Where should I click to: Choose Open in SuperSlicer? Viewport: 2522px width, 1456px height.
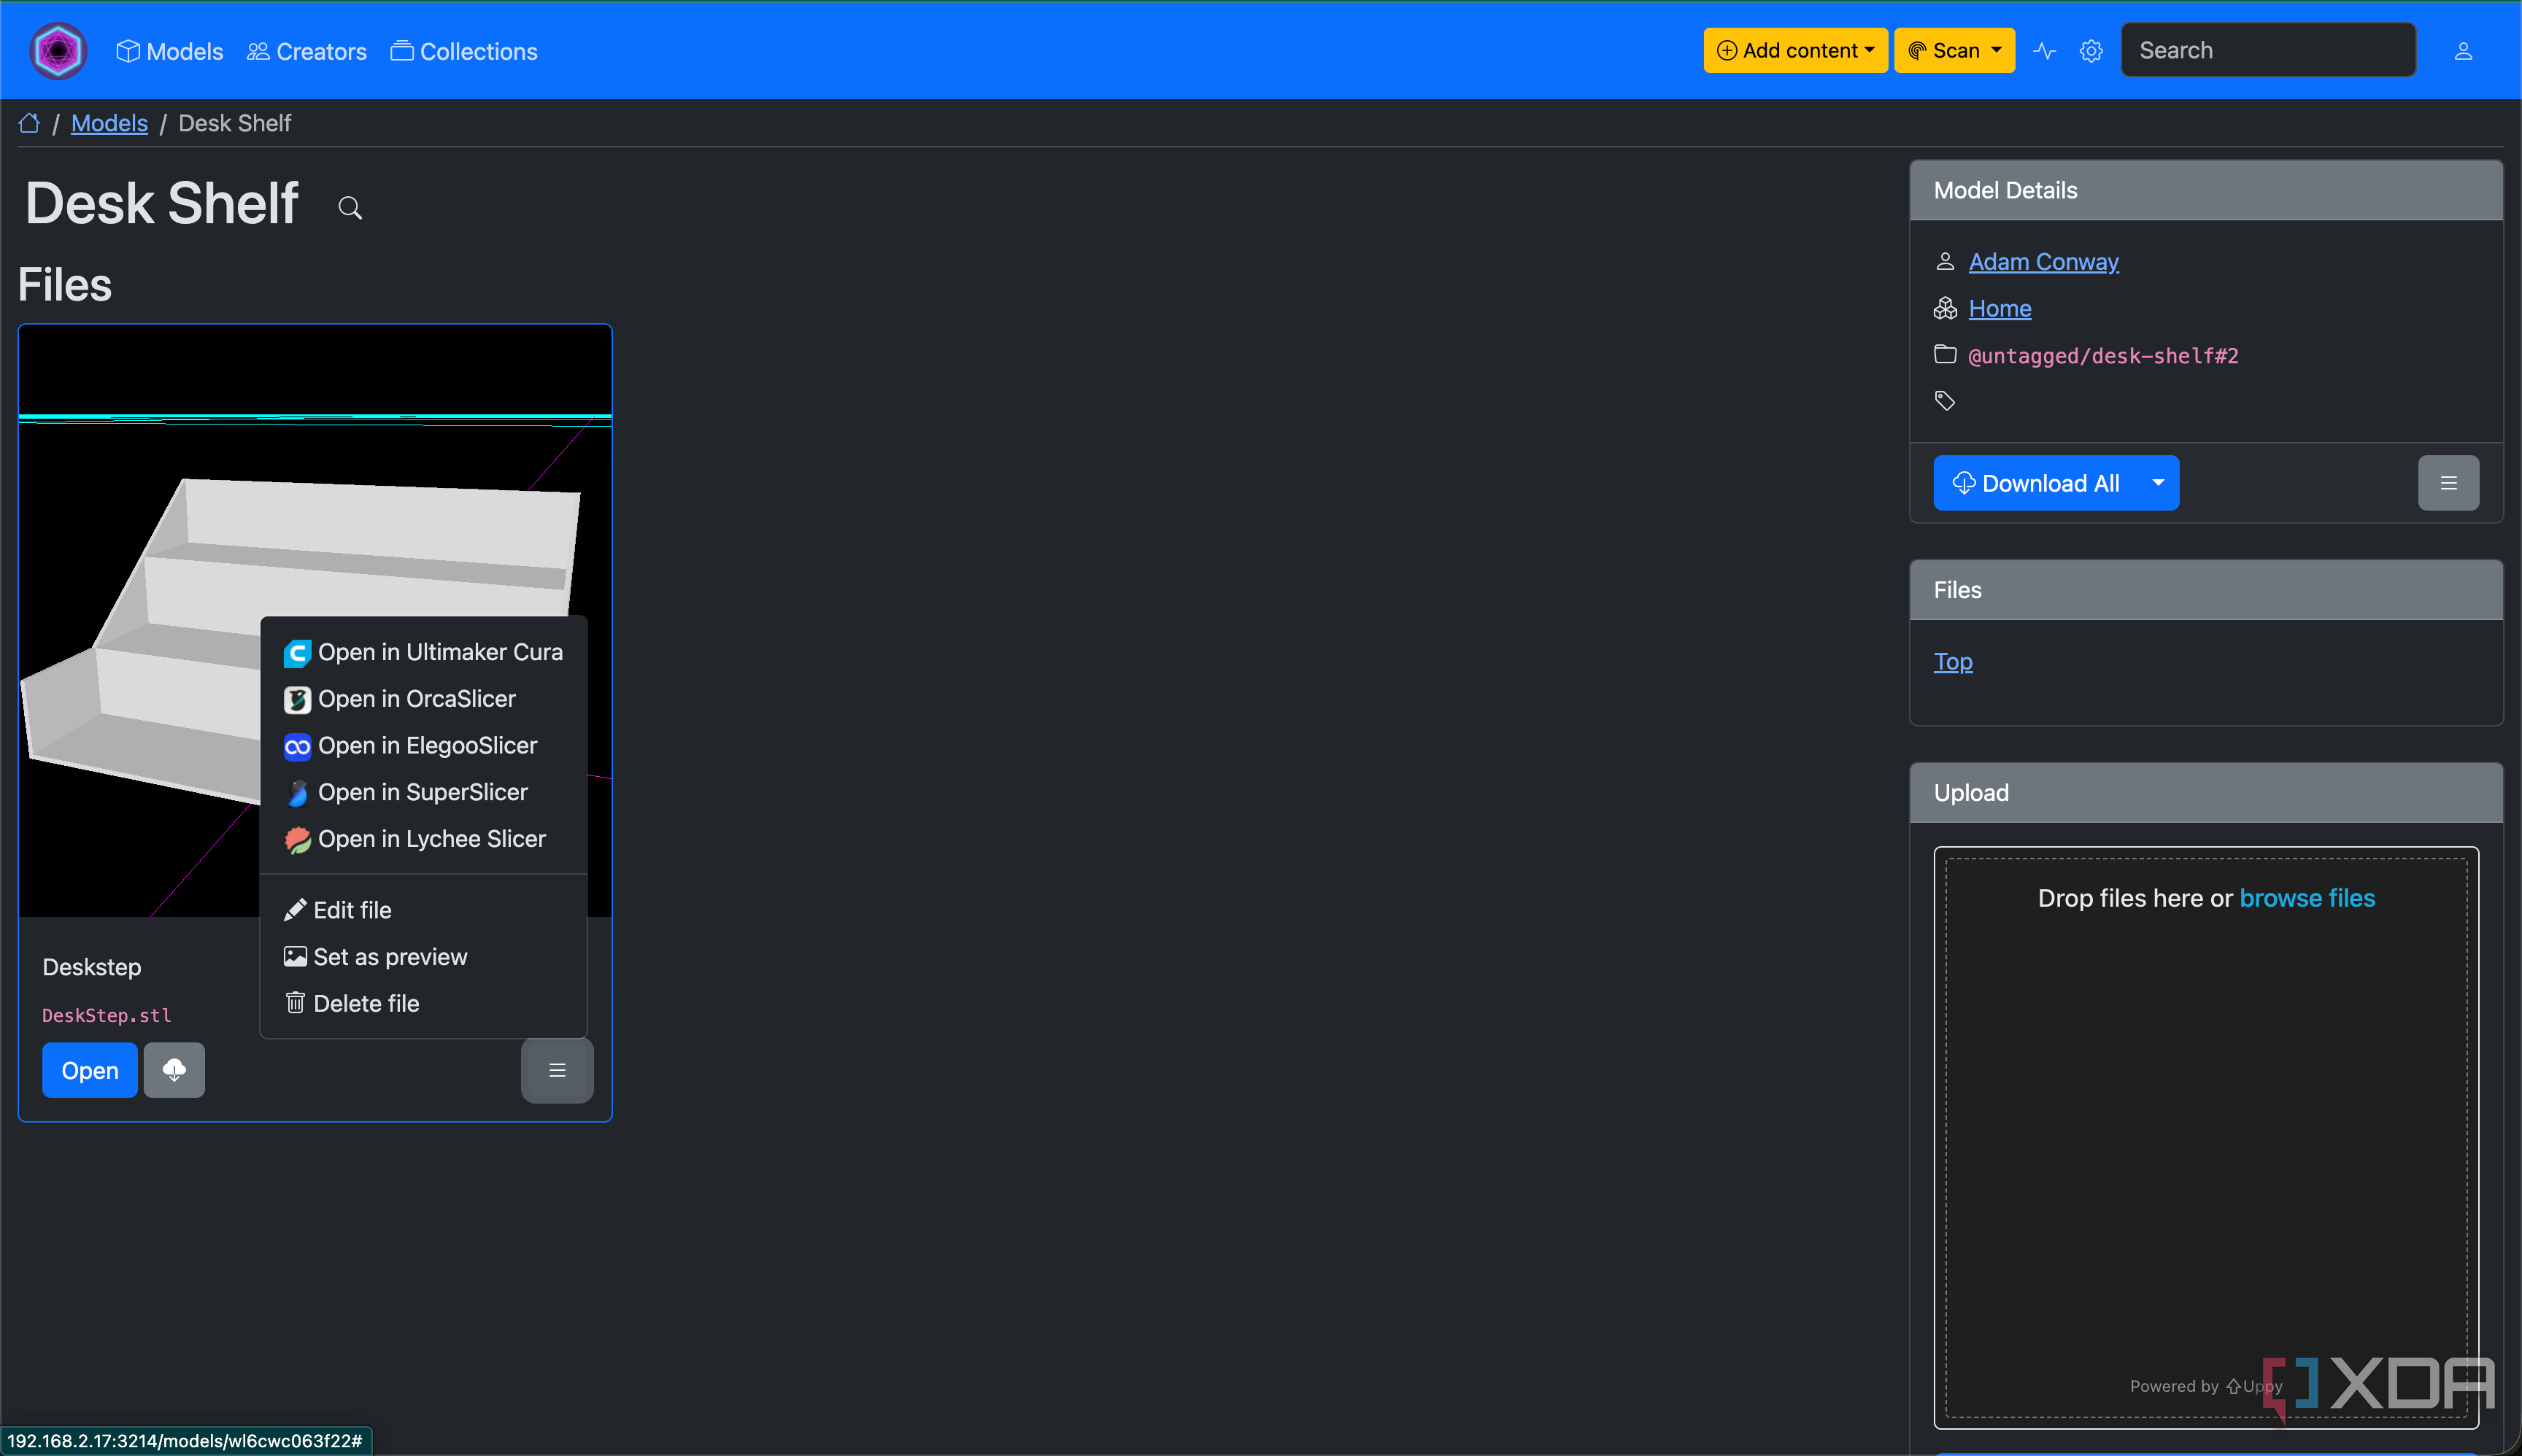coord(423,792)
